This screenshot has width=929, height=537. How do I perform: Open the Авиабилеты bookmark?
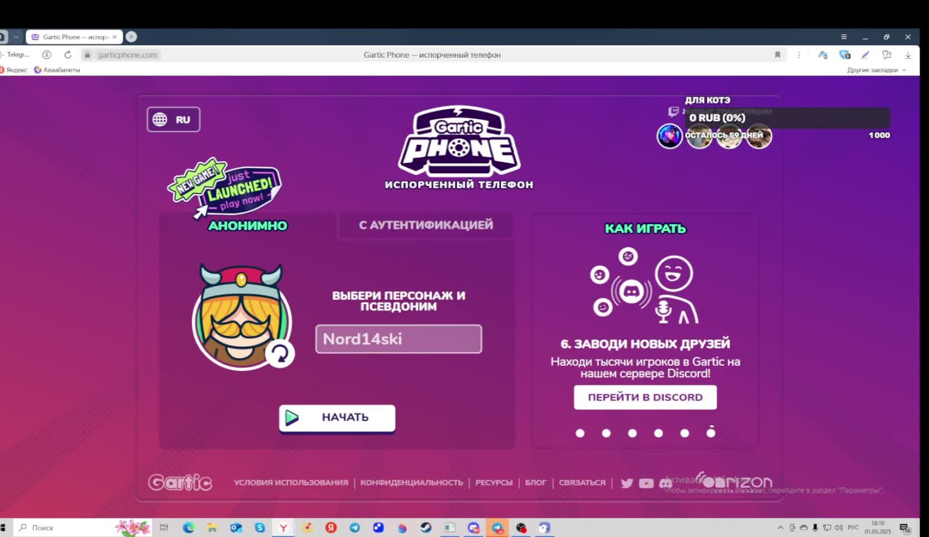point(57,70)
